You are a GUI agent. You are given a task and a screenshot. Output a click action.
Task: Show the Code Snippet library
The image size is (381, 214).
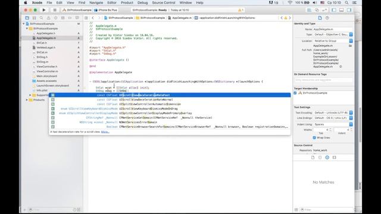tap(320, 158)
